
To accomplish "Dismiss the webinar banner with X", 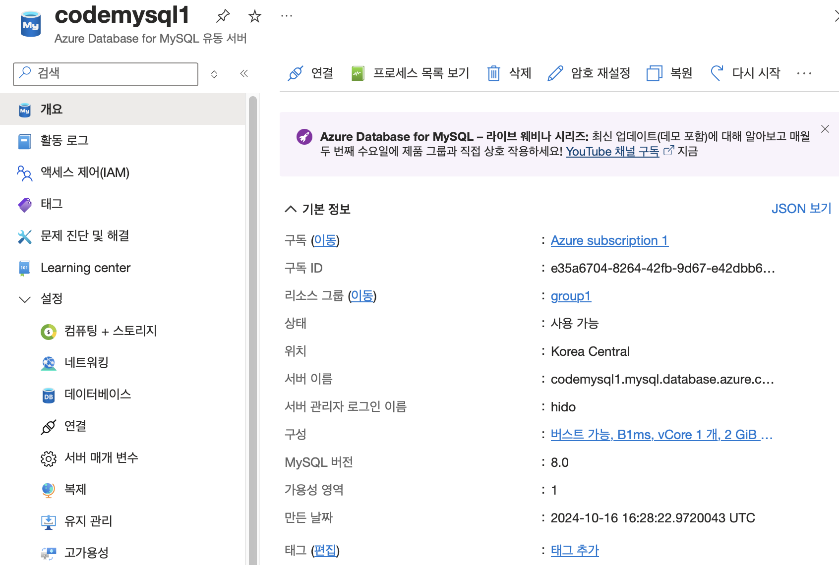I will click(x=825, y=129).
